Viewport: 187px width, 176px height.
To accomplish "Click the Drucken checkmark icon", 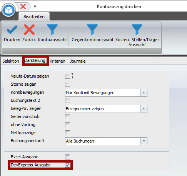I will pos(12,30).
